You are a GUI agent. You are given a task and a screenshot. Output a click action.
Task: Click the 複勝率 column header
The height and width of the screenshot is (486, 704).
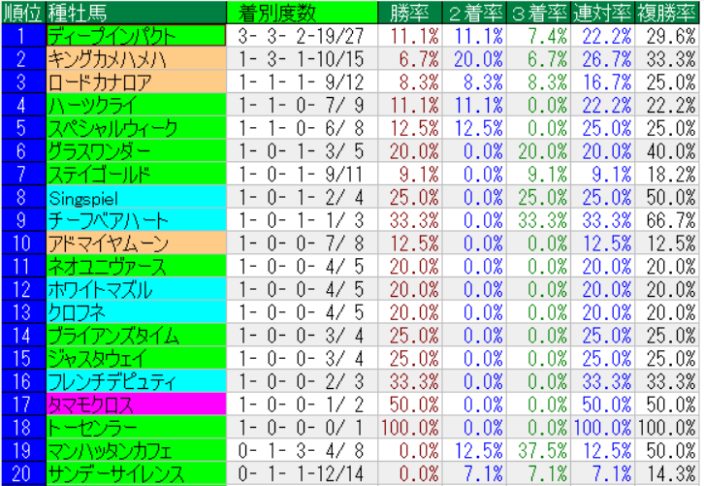tap(667, 12)
